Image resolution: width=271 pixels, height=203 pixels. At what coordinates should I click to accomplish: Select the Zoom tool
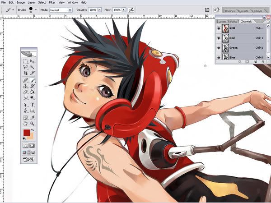32,124
